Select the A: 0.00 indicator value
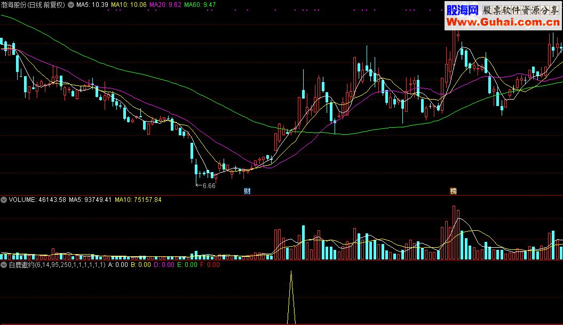Screen dimensions: 563x325 tap(118, 265)
